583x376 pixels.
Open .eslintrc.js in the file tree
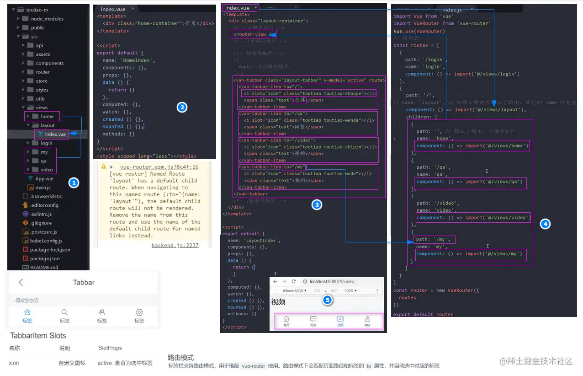37,214
